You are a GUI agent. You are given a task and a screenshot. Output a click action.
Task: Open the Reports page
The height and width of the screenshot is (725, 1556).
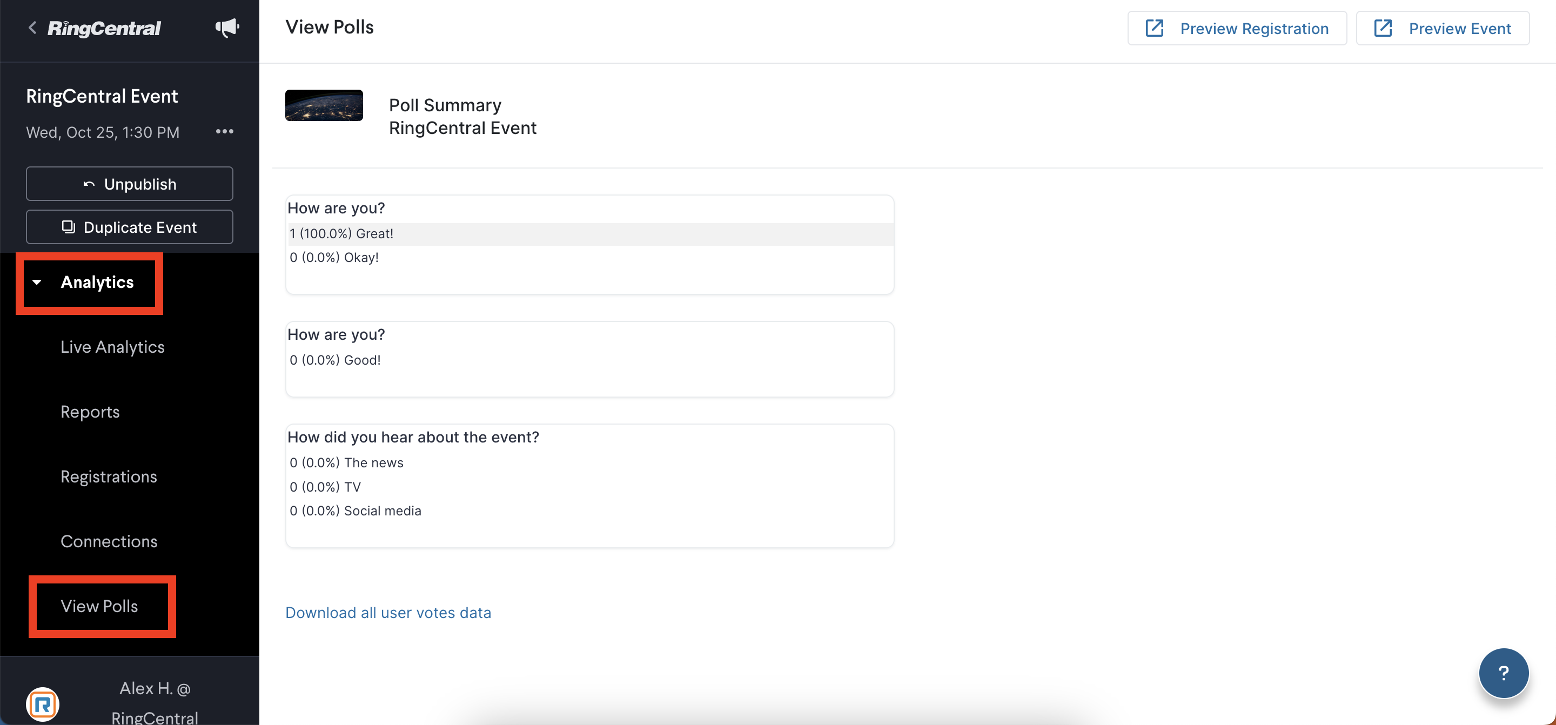point(90,412)
